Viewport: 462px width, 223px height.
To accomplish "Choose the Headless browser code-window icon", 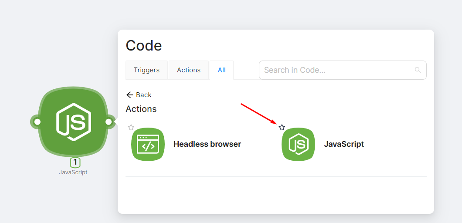I will [148, 144].
